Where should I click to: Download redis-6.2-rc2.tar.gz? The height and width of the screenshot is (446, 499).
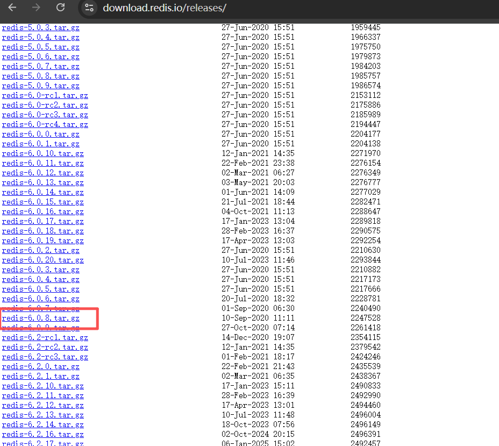pyautogui.click(x=45, y=348)
